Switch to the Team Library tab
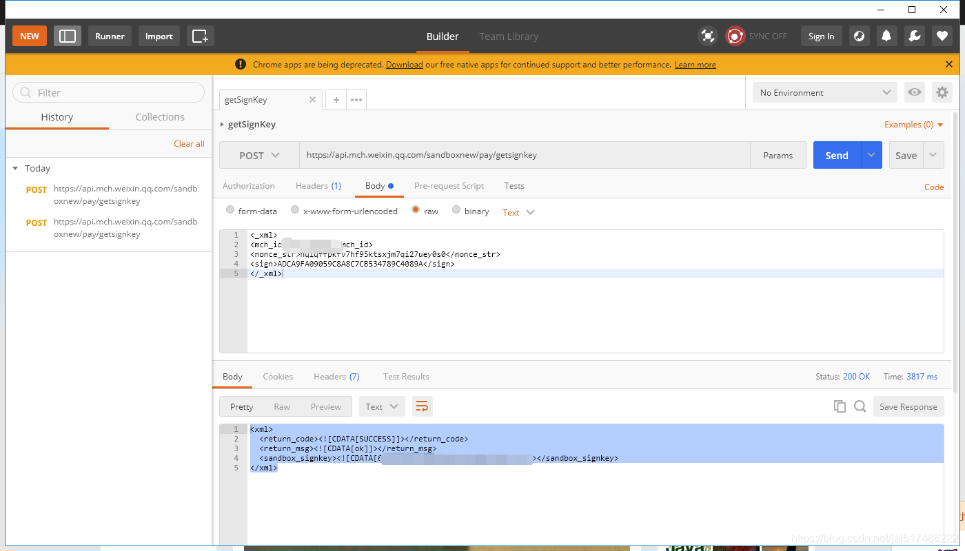965x551 pixels. (509, 37)
